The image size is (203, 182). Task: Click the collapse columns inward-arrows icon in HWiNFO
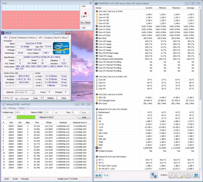click(106, 176)
